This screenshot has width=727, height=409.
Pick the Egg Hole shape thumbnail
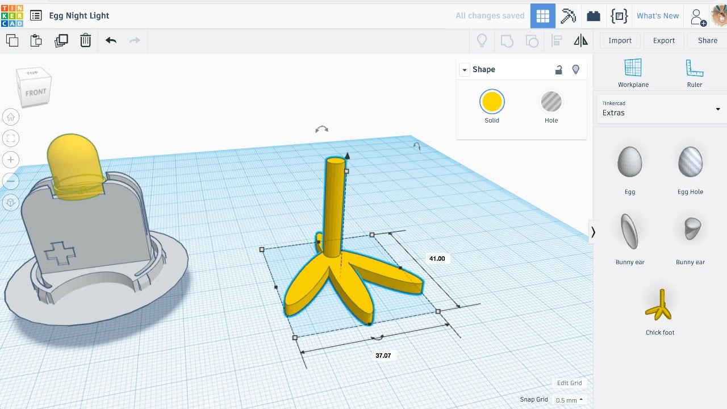click(x=690, y=162)
